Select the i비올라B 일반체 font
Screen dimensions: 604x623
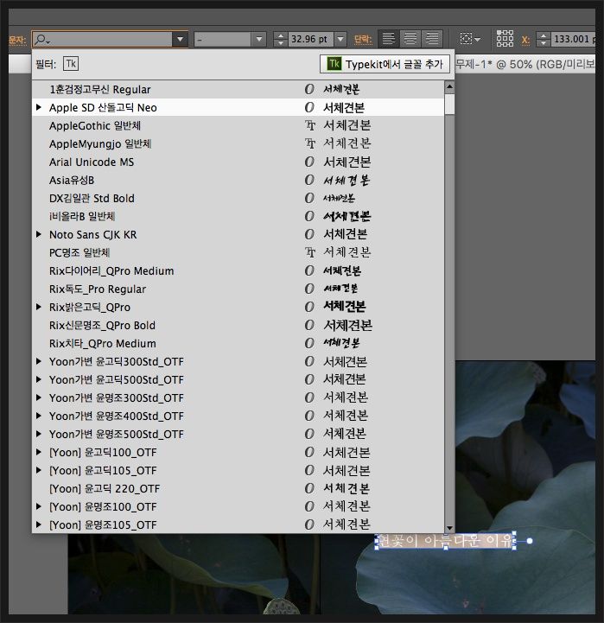[238, 217]
